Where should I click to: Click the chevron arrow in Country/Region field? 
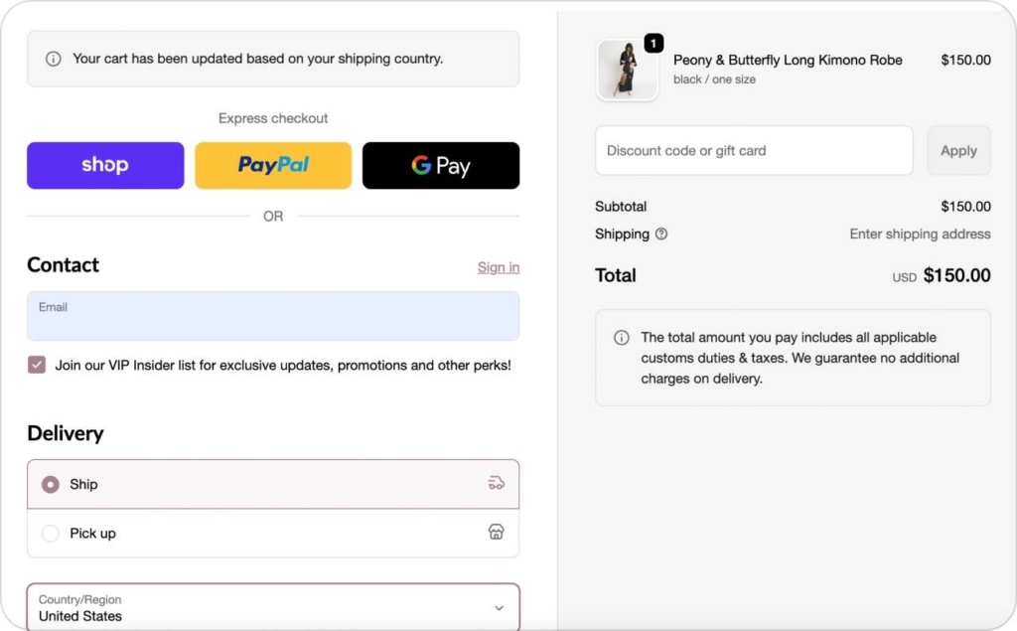(x=499, y=608)
